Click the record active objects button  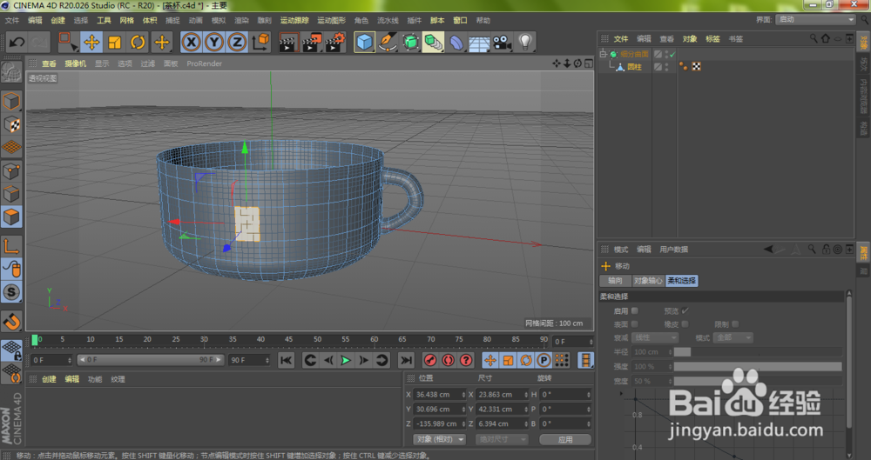point(430,360)
